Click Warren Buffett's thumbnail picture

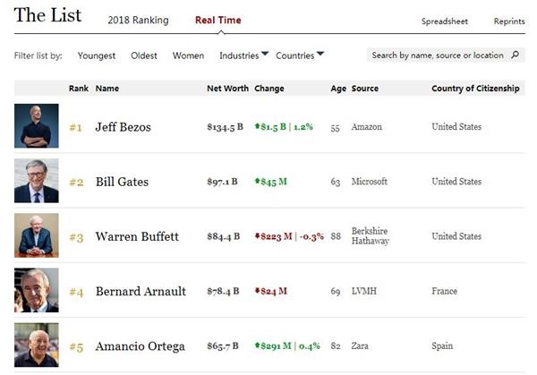pyautogui.click(x=37, y=235)
